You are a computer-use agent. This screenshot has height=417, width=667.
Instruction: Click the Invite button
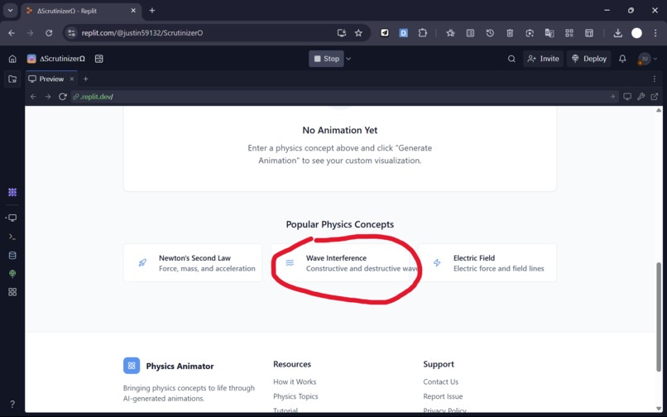(543, 59)
